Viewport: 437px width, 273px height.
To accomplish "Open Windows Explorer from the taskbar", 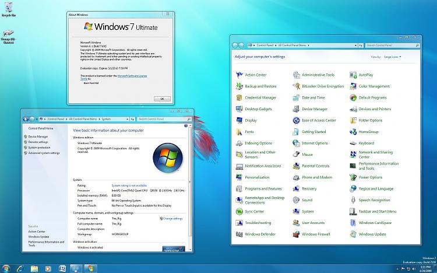I will 34,269.
